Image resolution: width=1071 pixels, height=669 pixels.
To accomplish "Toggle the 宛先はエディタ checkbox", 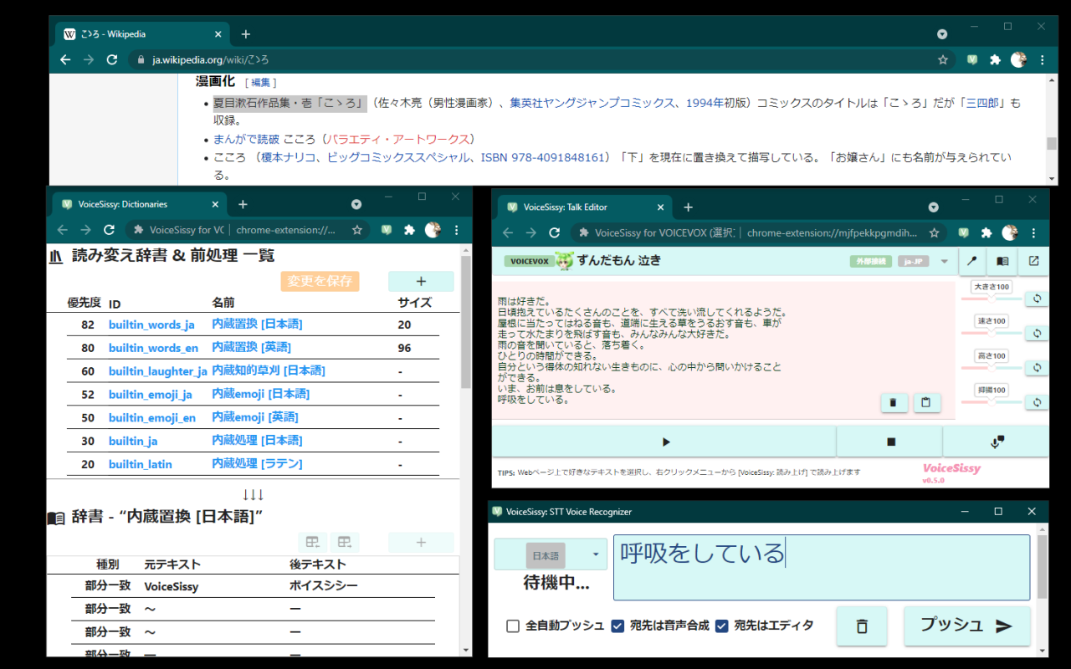I will point(722,626).
